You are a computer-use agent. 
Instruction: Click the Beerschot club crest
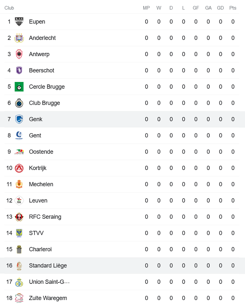click(19, 70)
